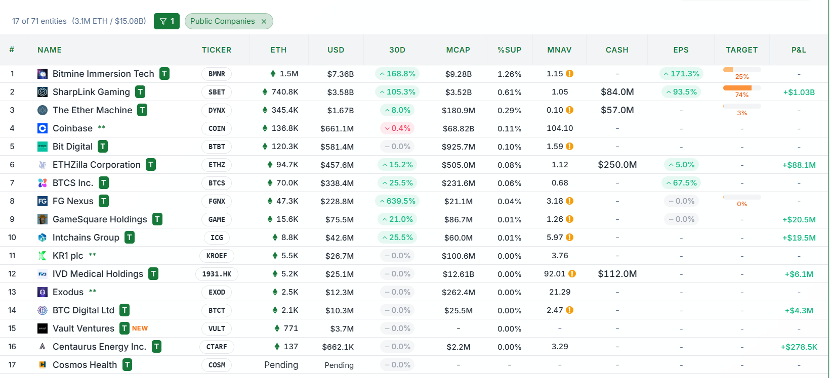Click the BMNR ticker button

tap(217, 74)
